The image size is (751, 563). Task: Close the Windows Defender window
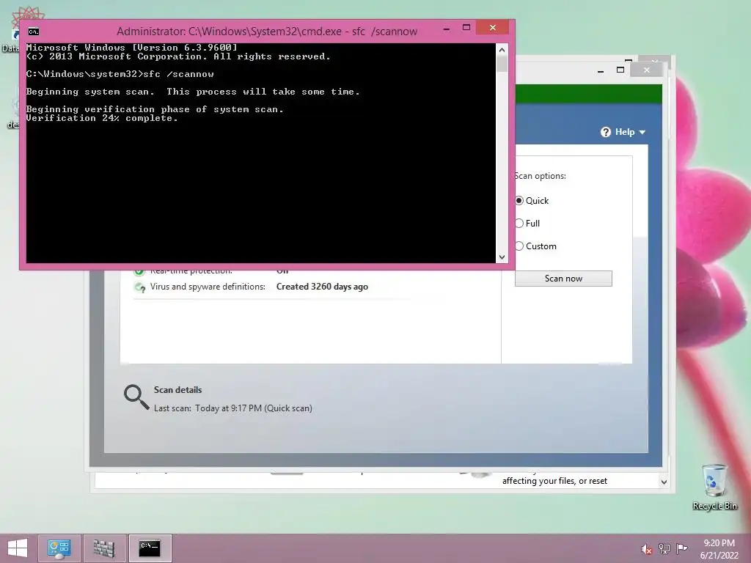(x=647, y=70)
